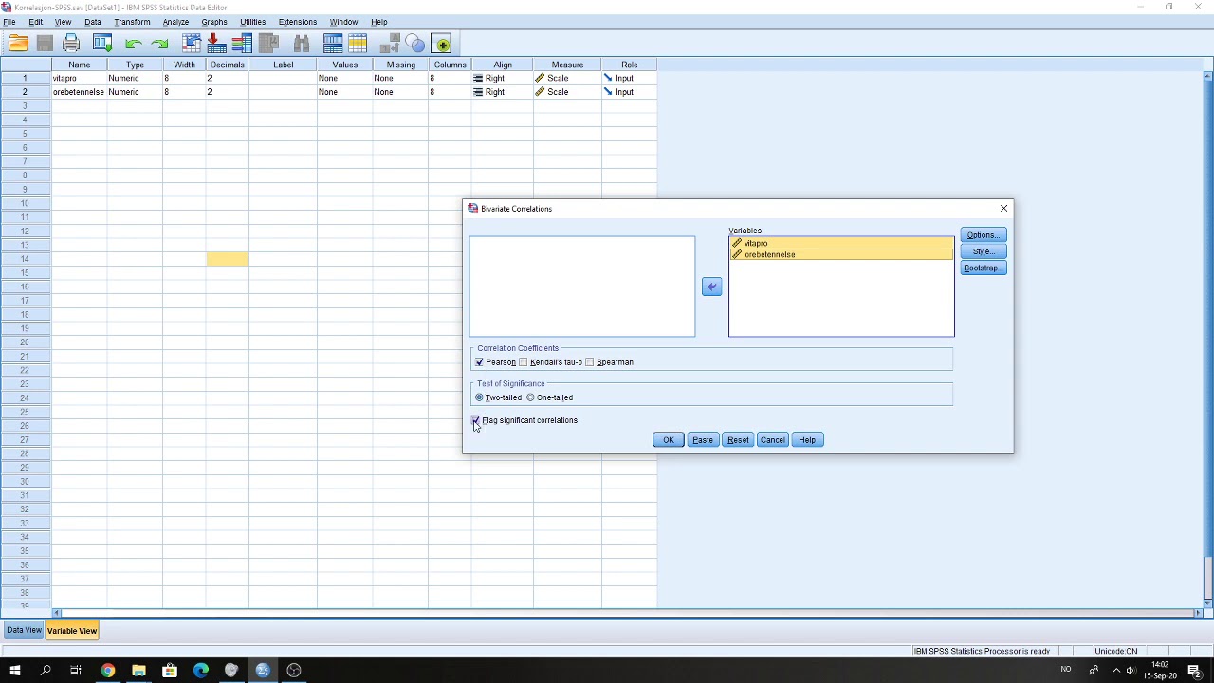Open the Variables info toolbar icon
Image resolution: width=1214 pixels, height=683 pixels.
[242, 44]
